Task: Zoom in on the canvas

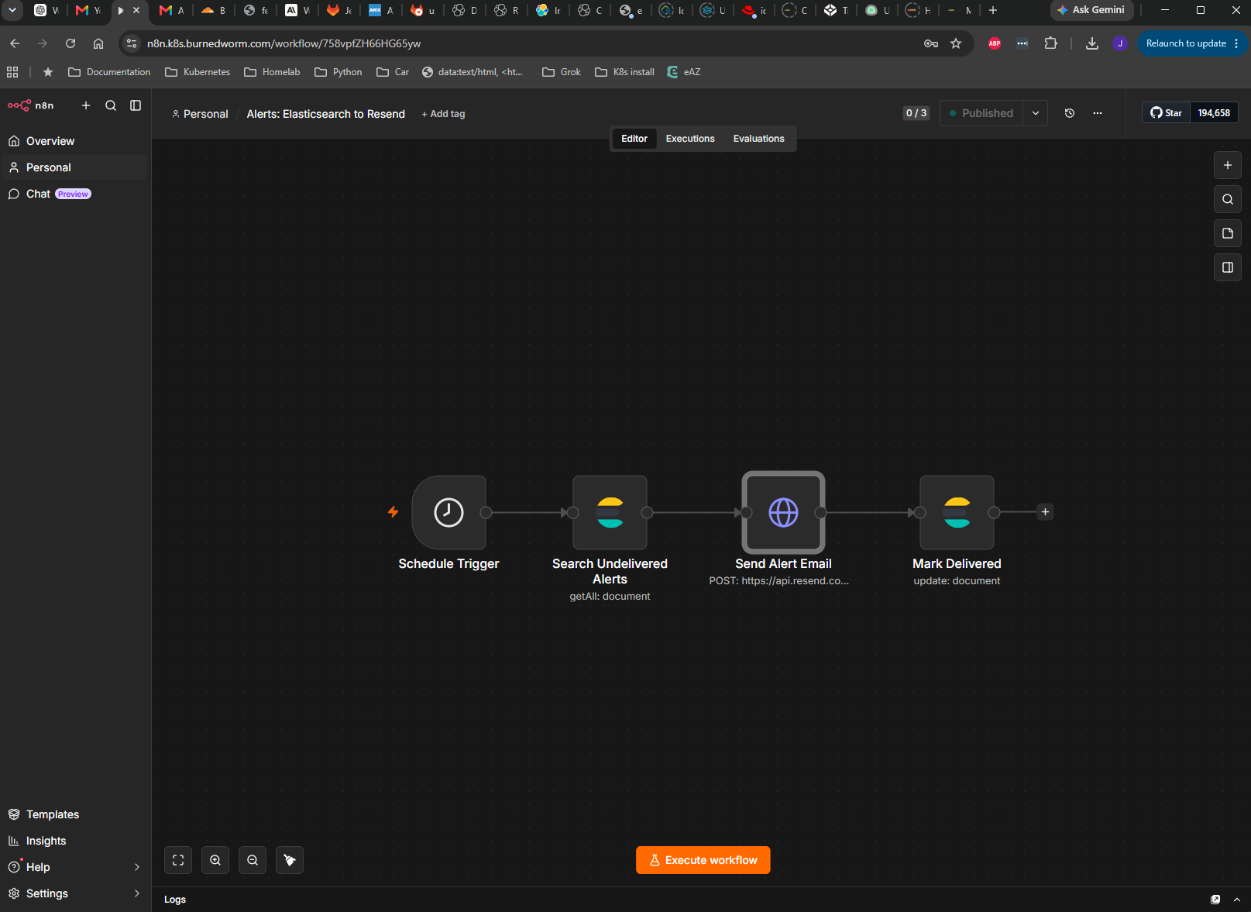Action: pyautogui.click(x=215, y=860)
